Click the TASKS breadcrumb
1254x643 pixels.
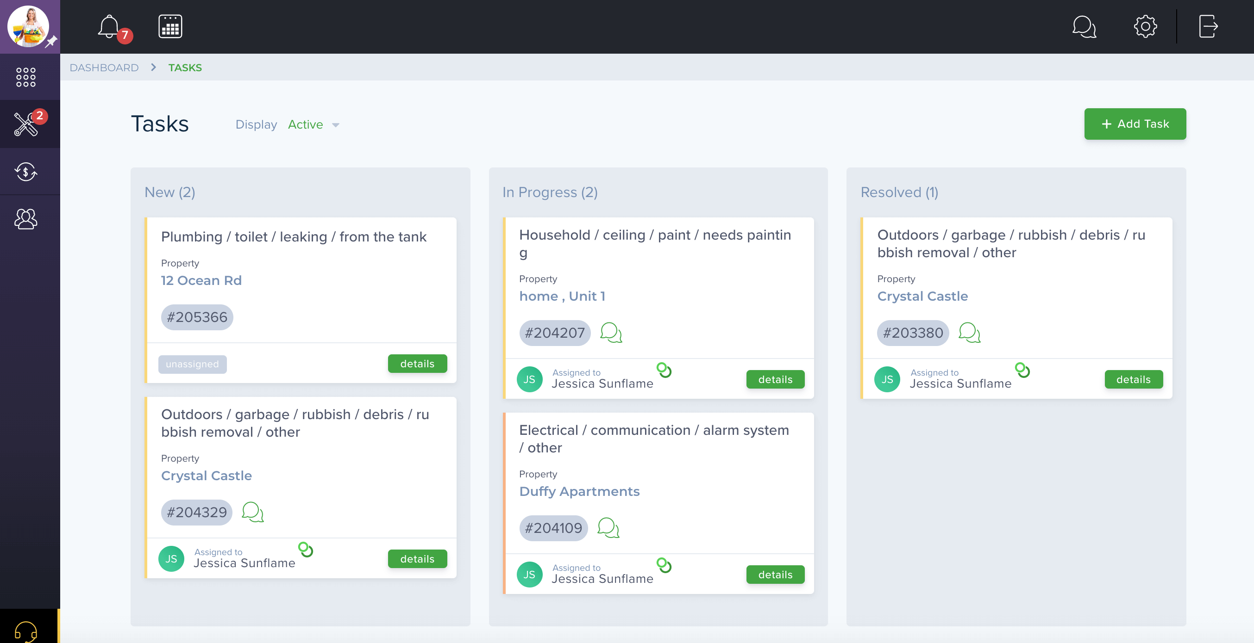(185, 68)
